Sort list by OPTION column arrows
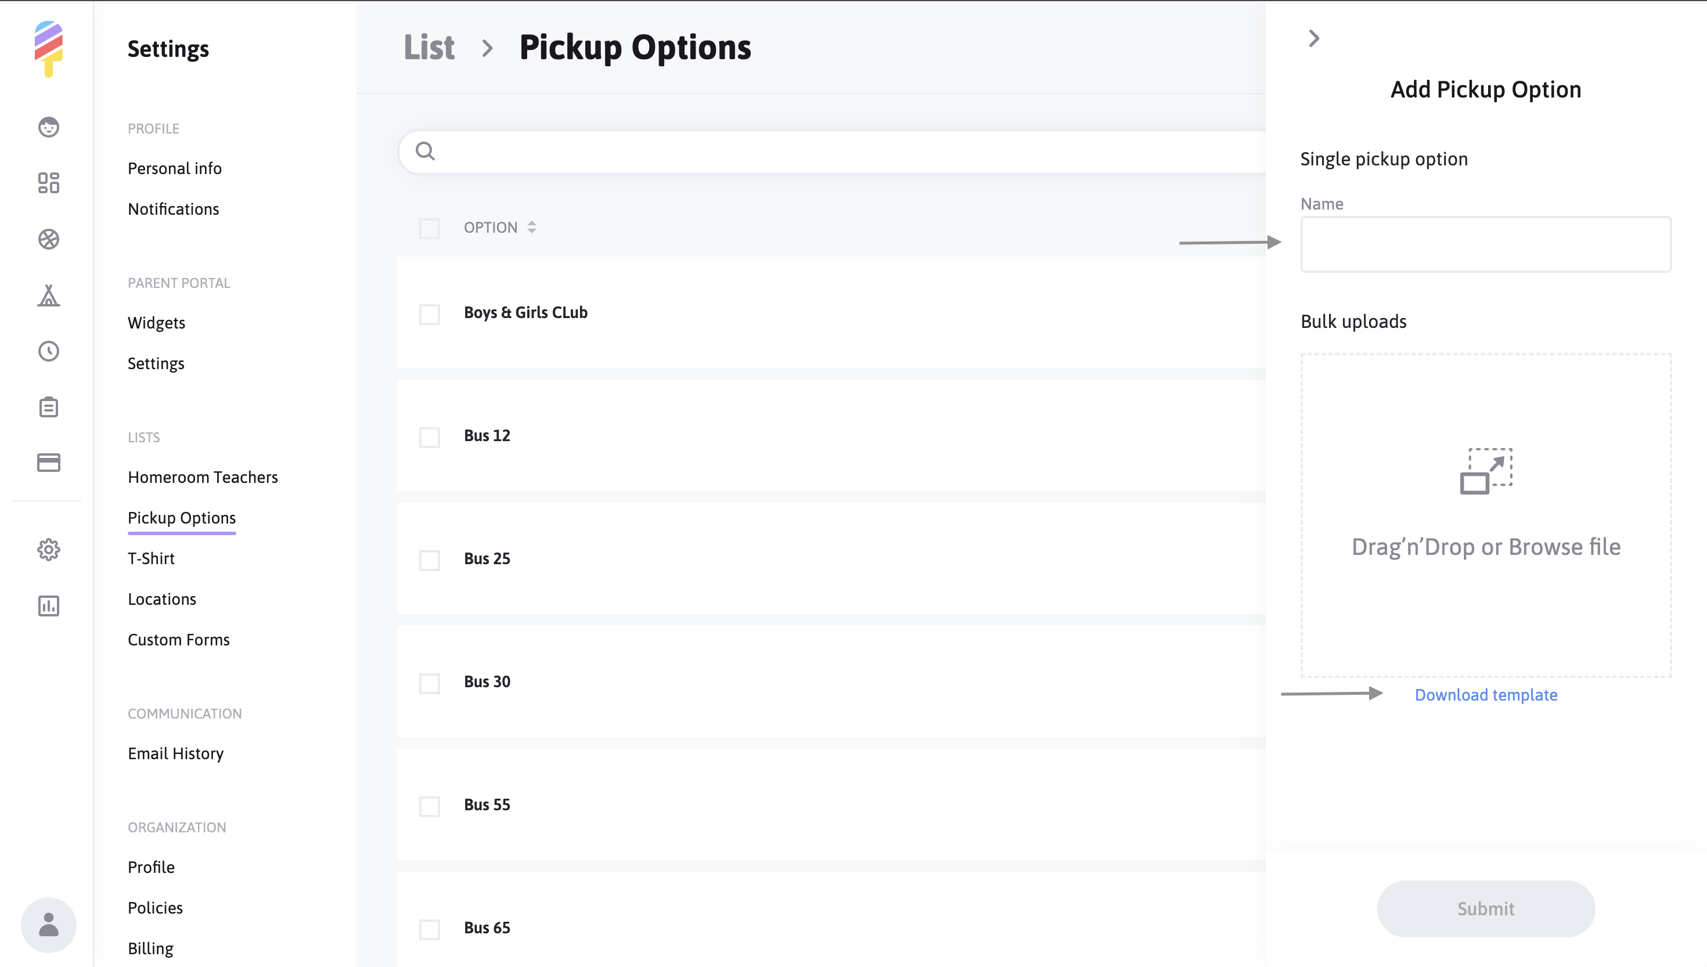The width and height of the screenshot is (1707, 967). coord(531,227)
